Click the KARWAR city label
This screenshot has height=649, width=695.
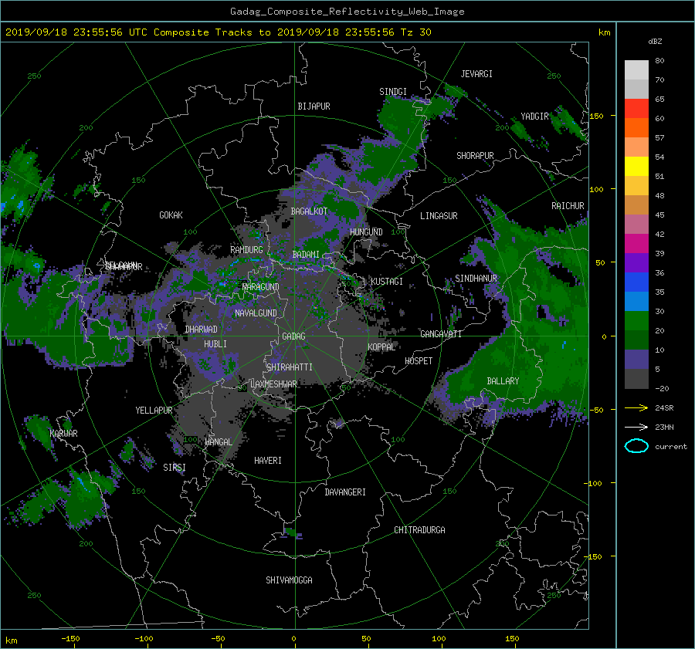(63, 434)
